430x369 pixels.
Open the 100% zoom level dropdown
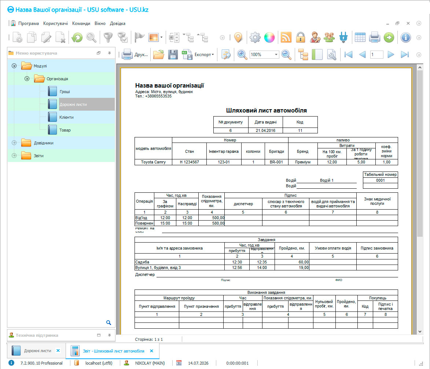(x=276, y=55)
